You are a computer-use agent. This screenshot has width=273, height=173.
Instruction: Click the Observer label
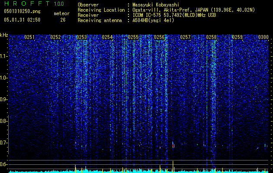pos(88,5)
